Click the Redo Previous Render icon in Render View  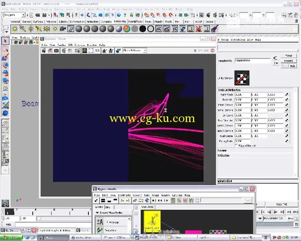tap(44, 51)
